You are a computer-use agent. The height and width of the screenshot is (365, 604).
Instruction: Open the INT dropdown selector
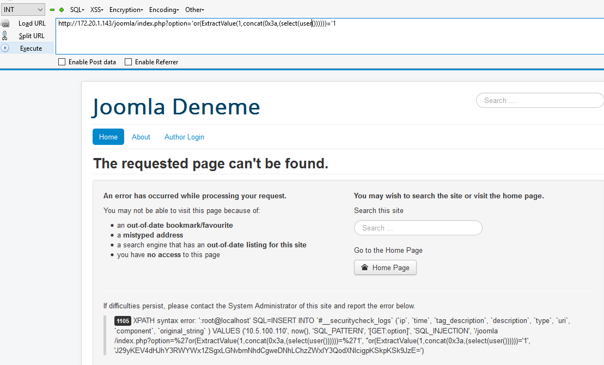click(x=23, y=10)
